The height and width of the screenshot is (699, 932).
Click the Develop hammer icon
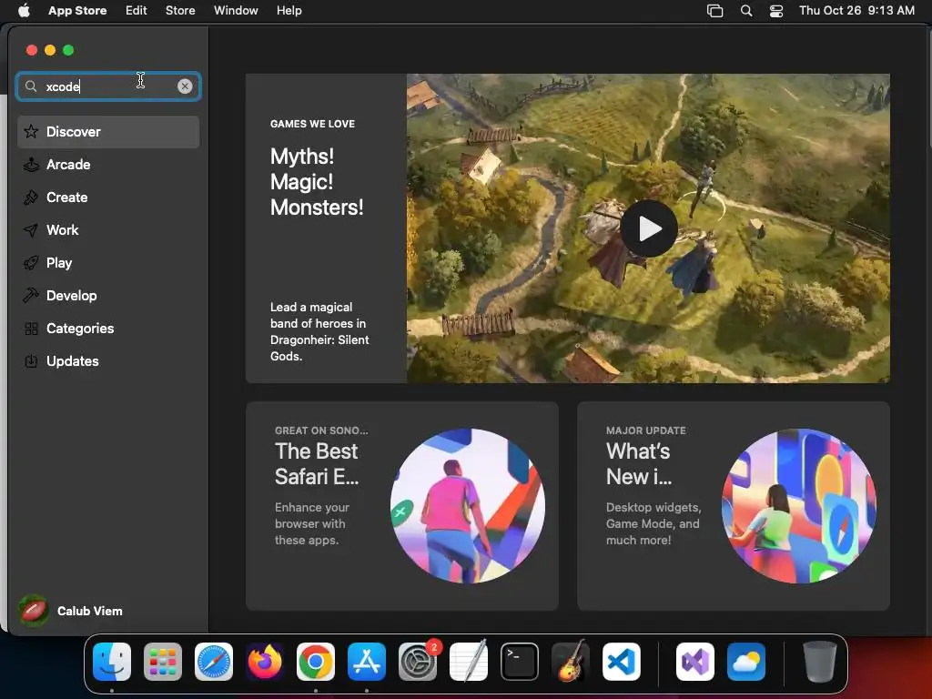click(x=31, y=296)
